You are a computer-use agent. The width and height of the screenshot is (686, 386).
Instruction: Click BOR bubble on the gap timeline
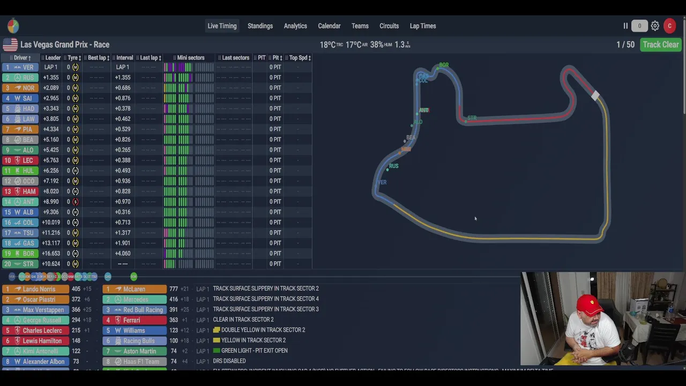coord(133,277)
